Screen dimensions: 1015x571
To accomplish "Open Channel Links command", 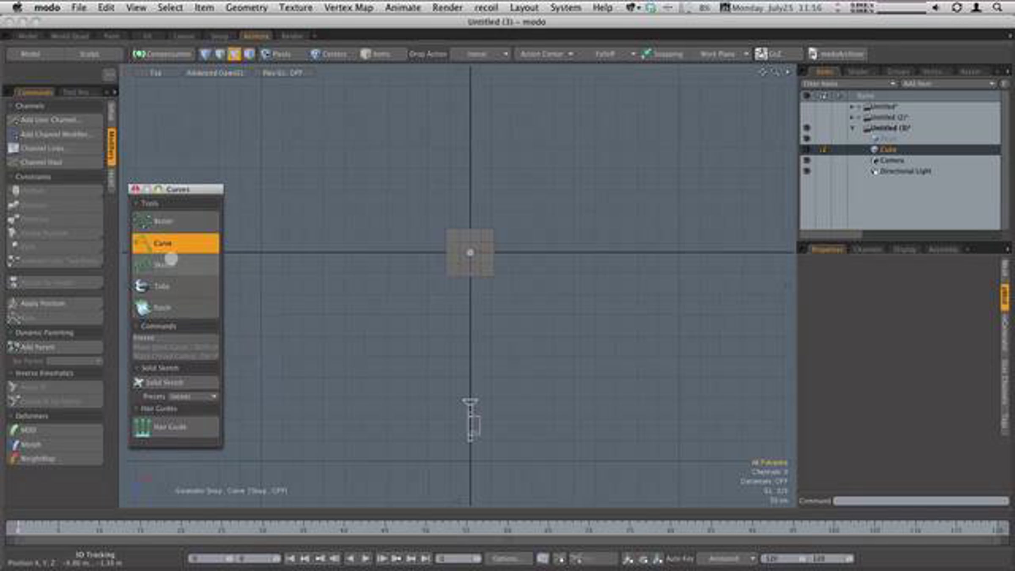I will (x=55, y=148).
